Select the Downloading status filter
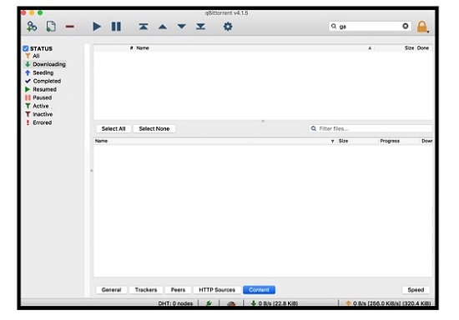Screen dimensions: 459x320 (45, 64)
